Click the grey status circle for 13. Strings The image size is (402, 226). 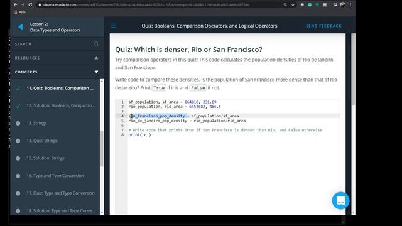[18, 123]
